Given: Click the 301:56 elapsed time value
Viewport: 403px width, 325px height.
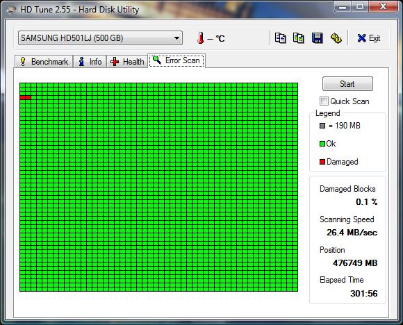Looking at the screenshot, I should pos(364,293).
